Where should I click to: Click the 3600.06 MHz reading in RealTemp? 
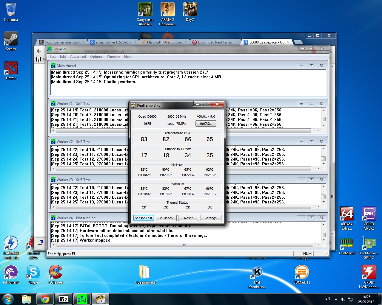pos(177,116)
